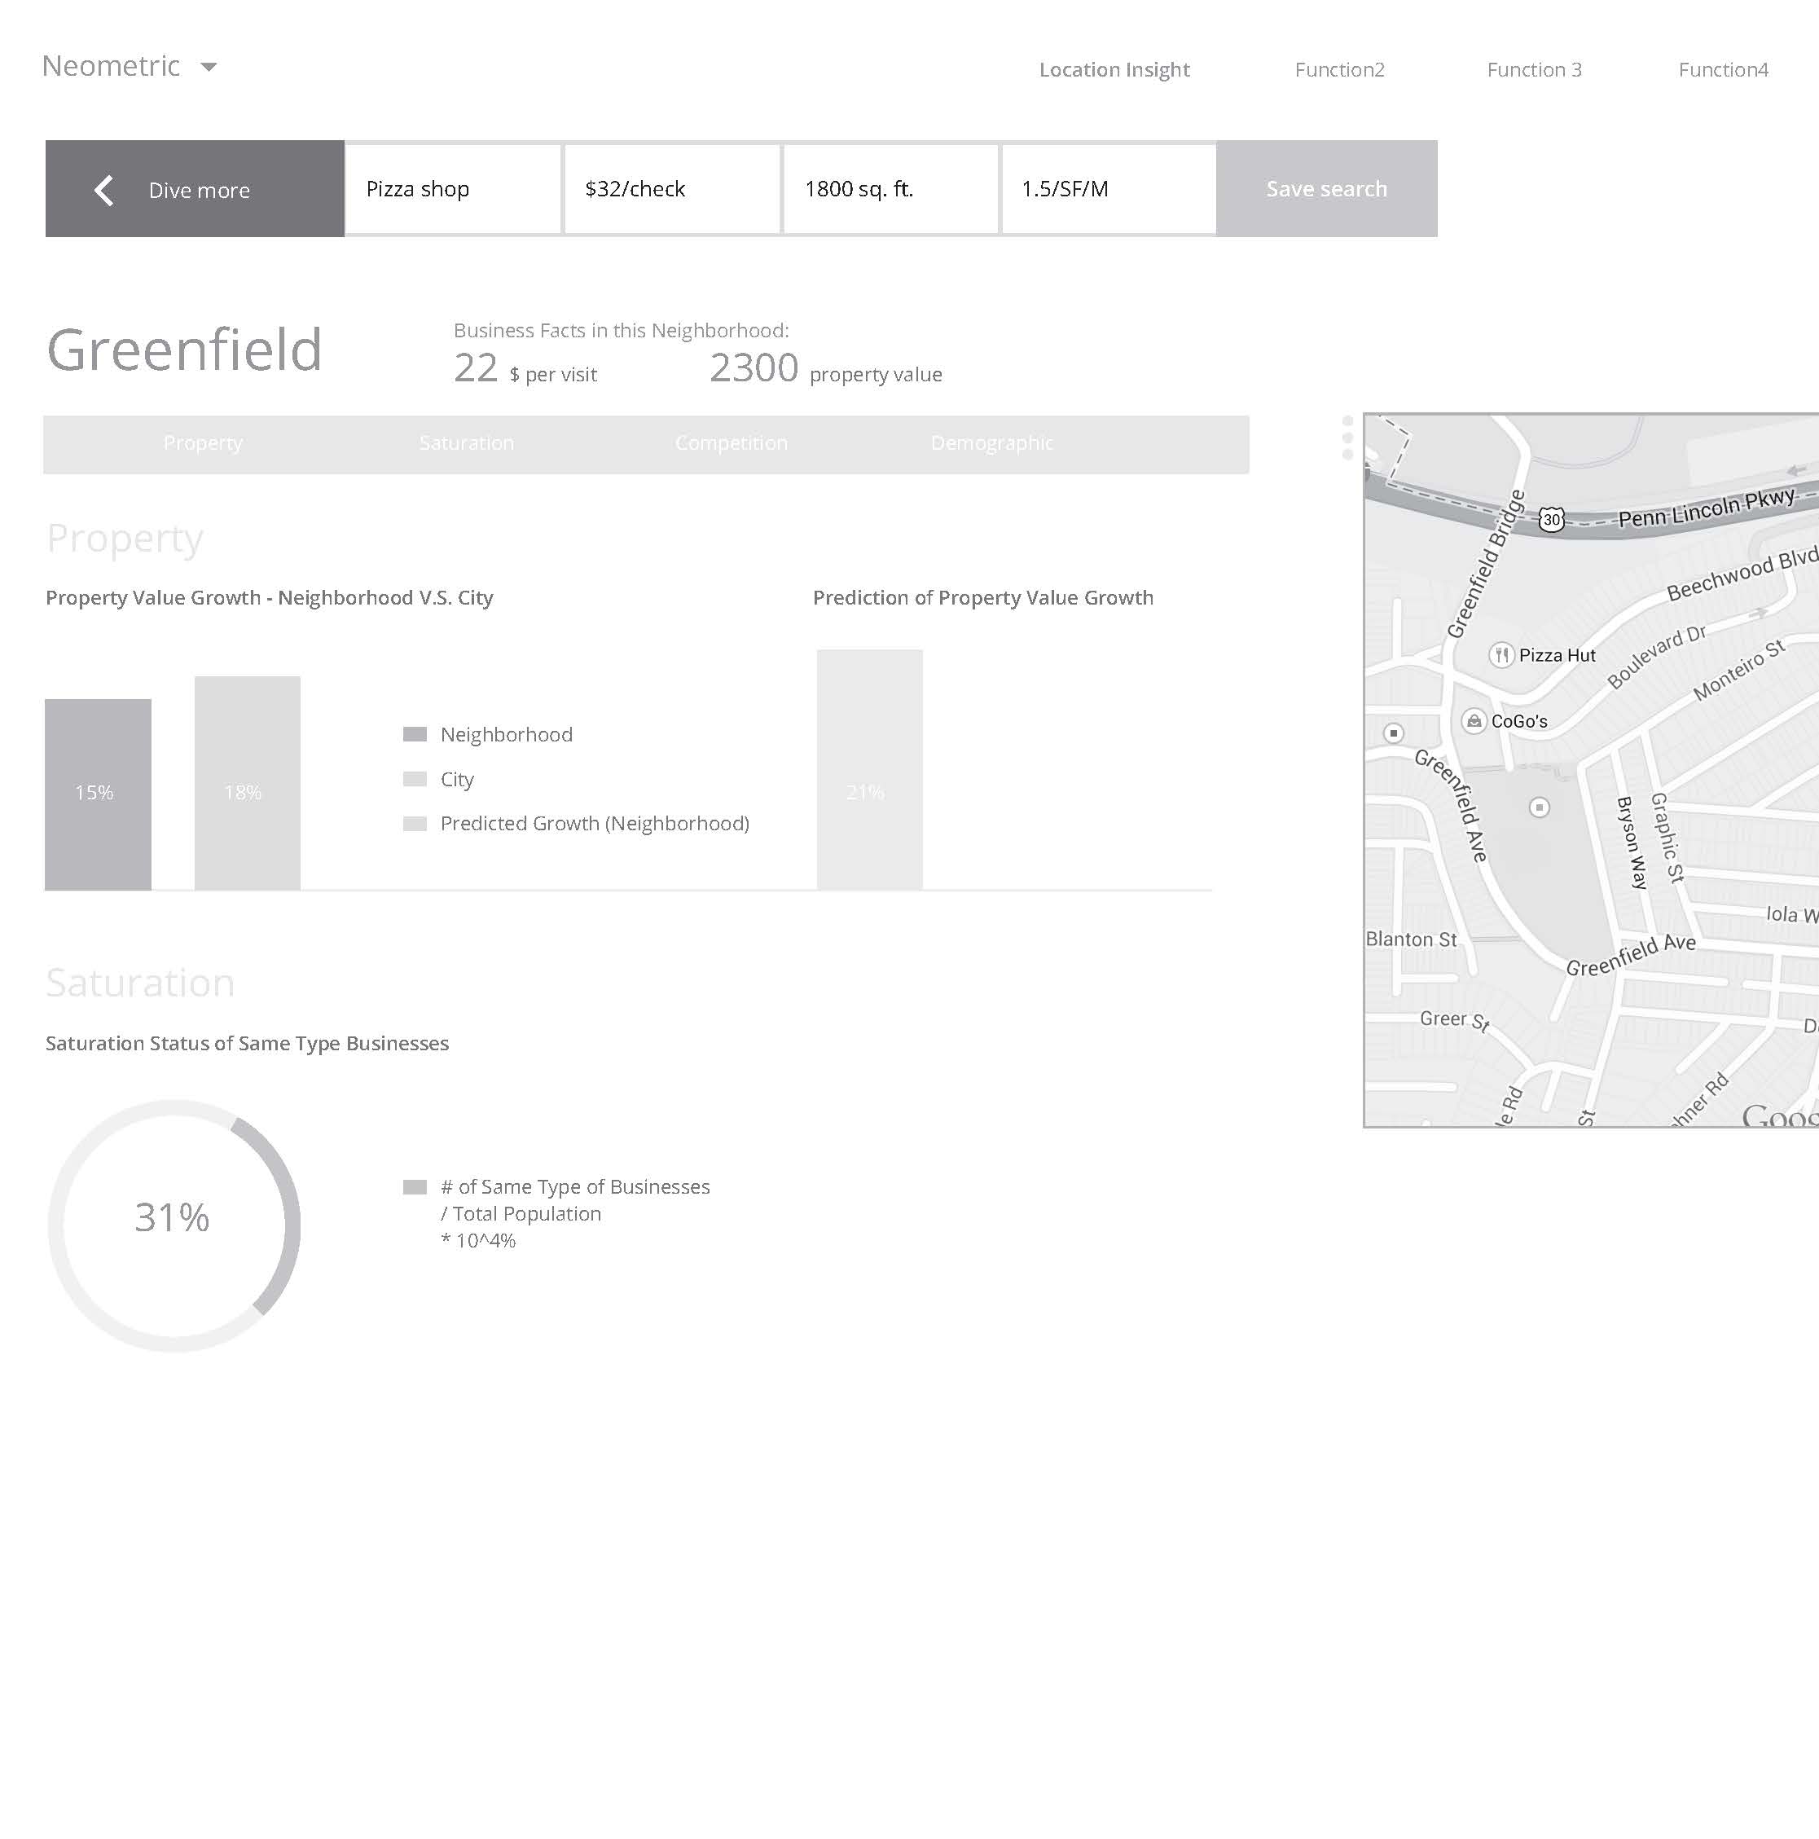This screenshot has height=1839, width=1819.
Task: Click the three-dot handle beside the map
Action: point(1347,438)
